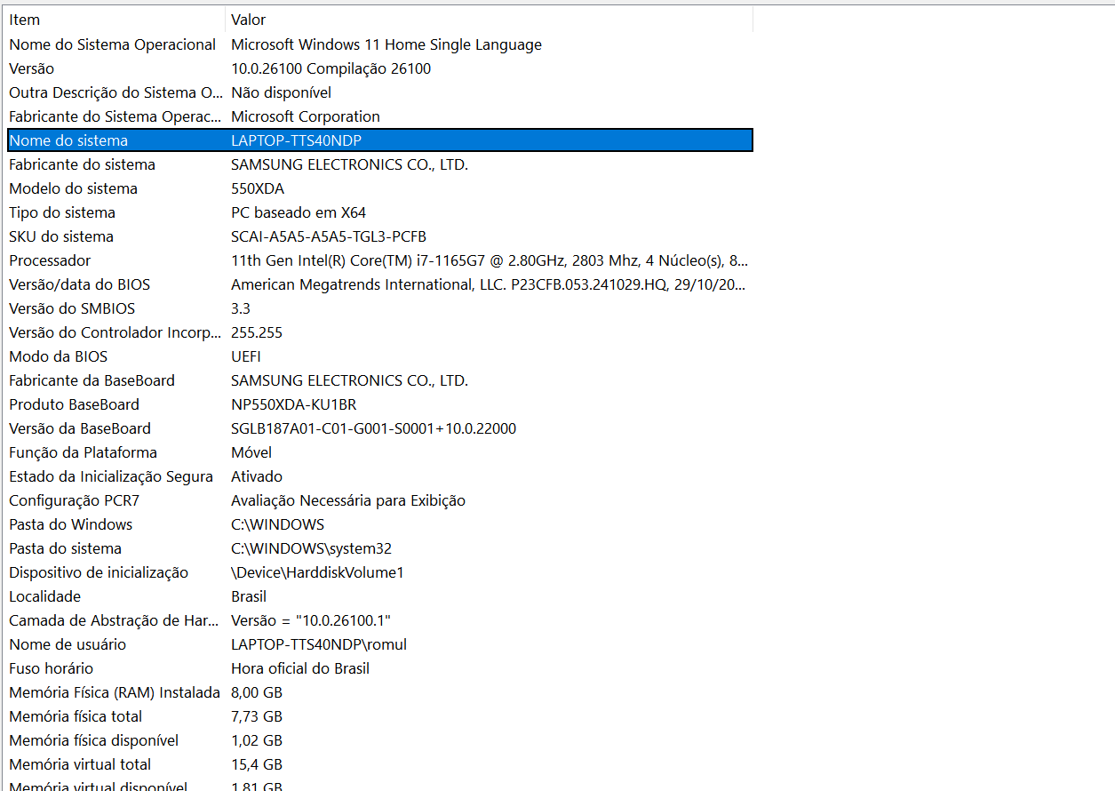This screenshot has height=791, width=1115.
Task: Click the "C:\WINDOWS\system32" value
Action: tap(311, 548)
